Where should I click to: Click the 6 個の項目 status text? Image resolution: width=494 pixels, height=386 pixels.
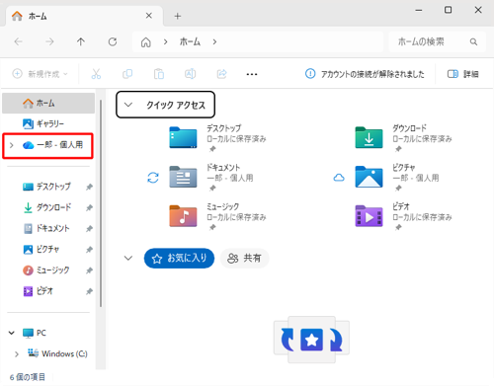pos(28,377)
